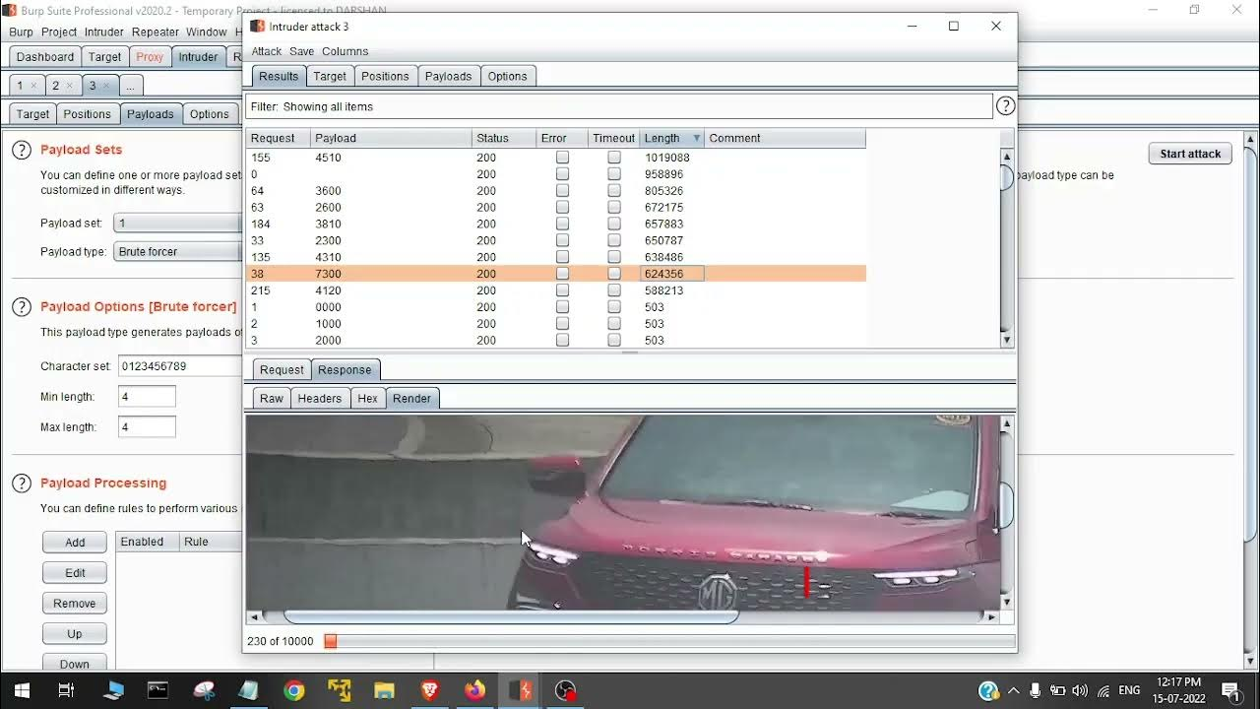Image resolution: width=1260 pixels, height=709 pixels.
Task: Switch to the Request tab
Action: coord(282,369)
